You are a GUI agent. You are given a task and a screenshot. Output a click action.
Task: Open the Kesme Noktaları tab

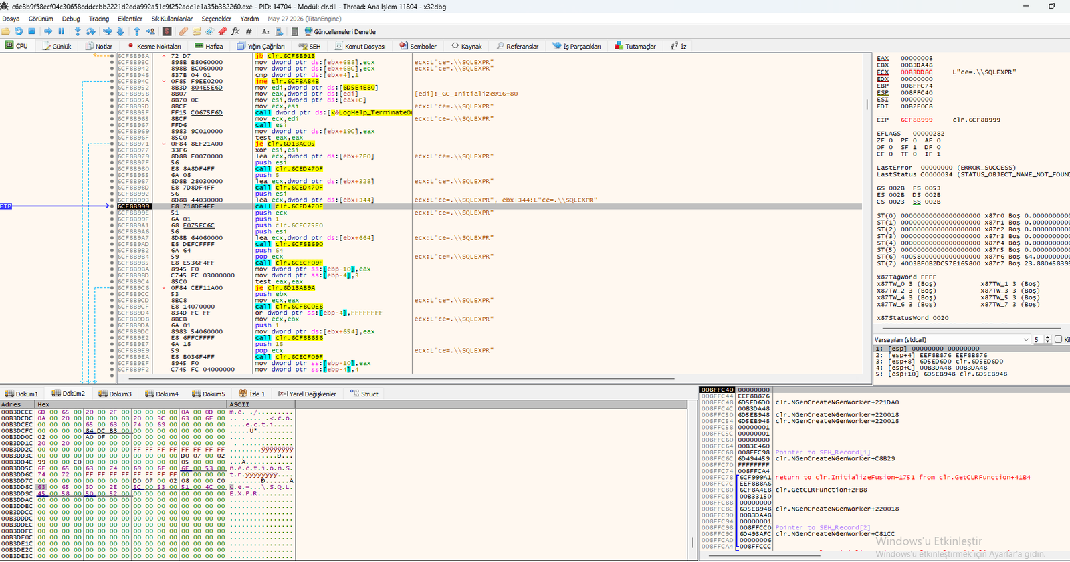[154, 46]
